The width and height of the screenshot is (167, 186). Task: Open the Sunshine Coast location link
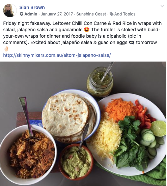coord(91,14)
